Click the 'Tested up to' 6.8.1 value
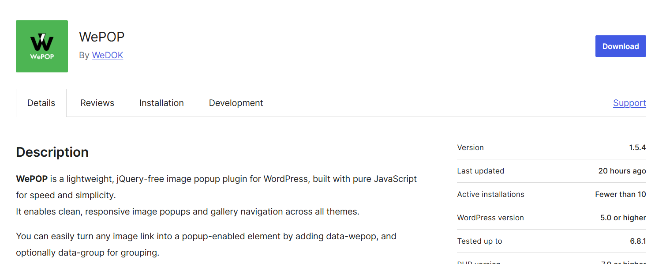666x264 pixels. point(637,241)
